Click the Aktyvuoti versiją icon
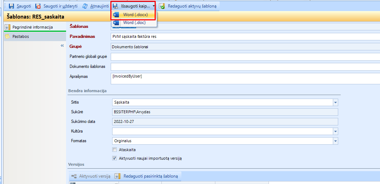 pyautogui.click(x=74, y=176)
